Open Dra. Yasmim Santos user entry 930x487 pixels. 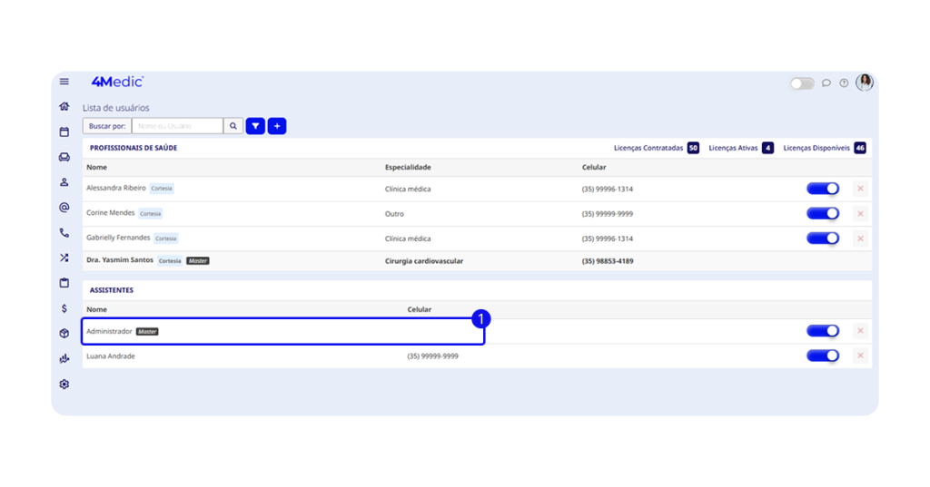[x=121, y=261]
